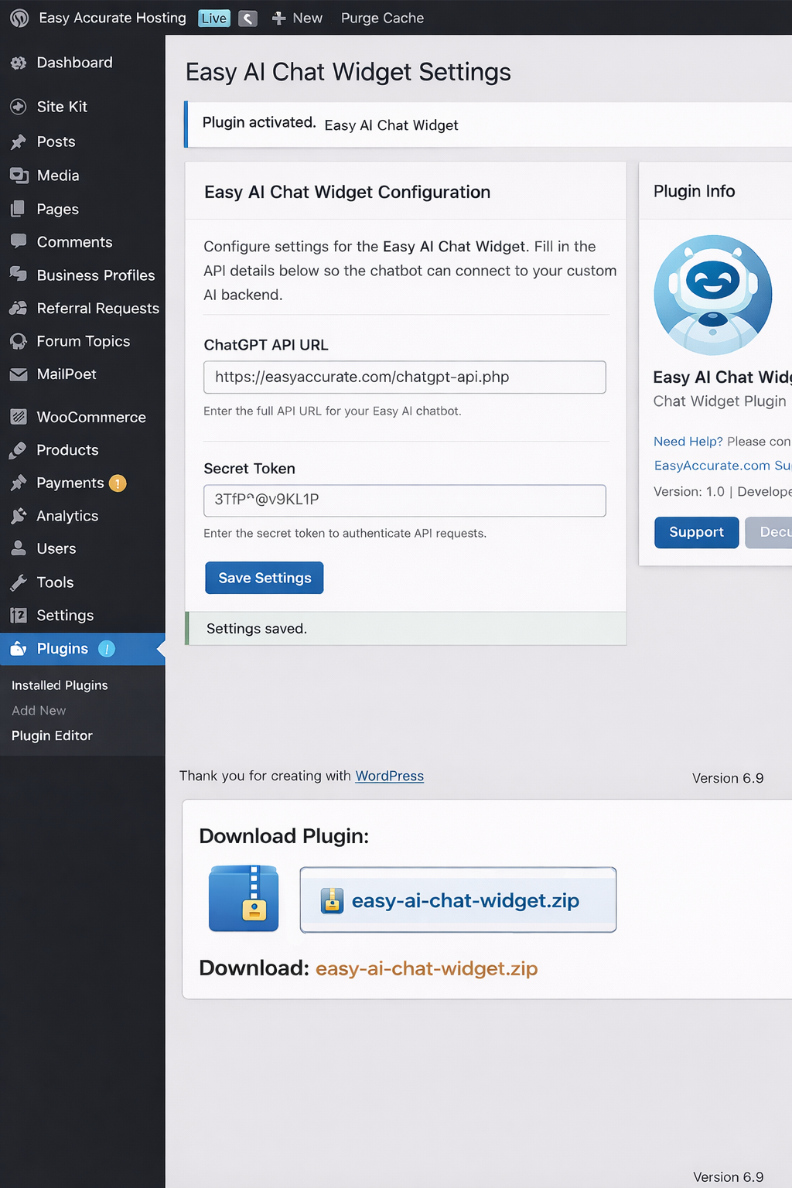The image size is (792, 1188).
Task: Click the Settings sidebar icon
Action: (x=19, y=616)
